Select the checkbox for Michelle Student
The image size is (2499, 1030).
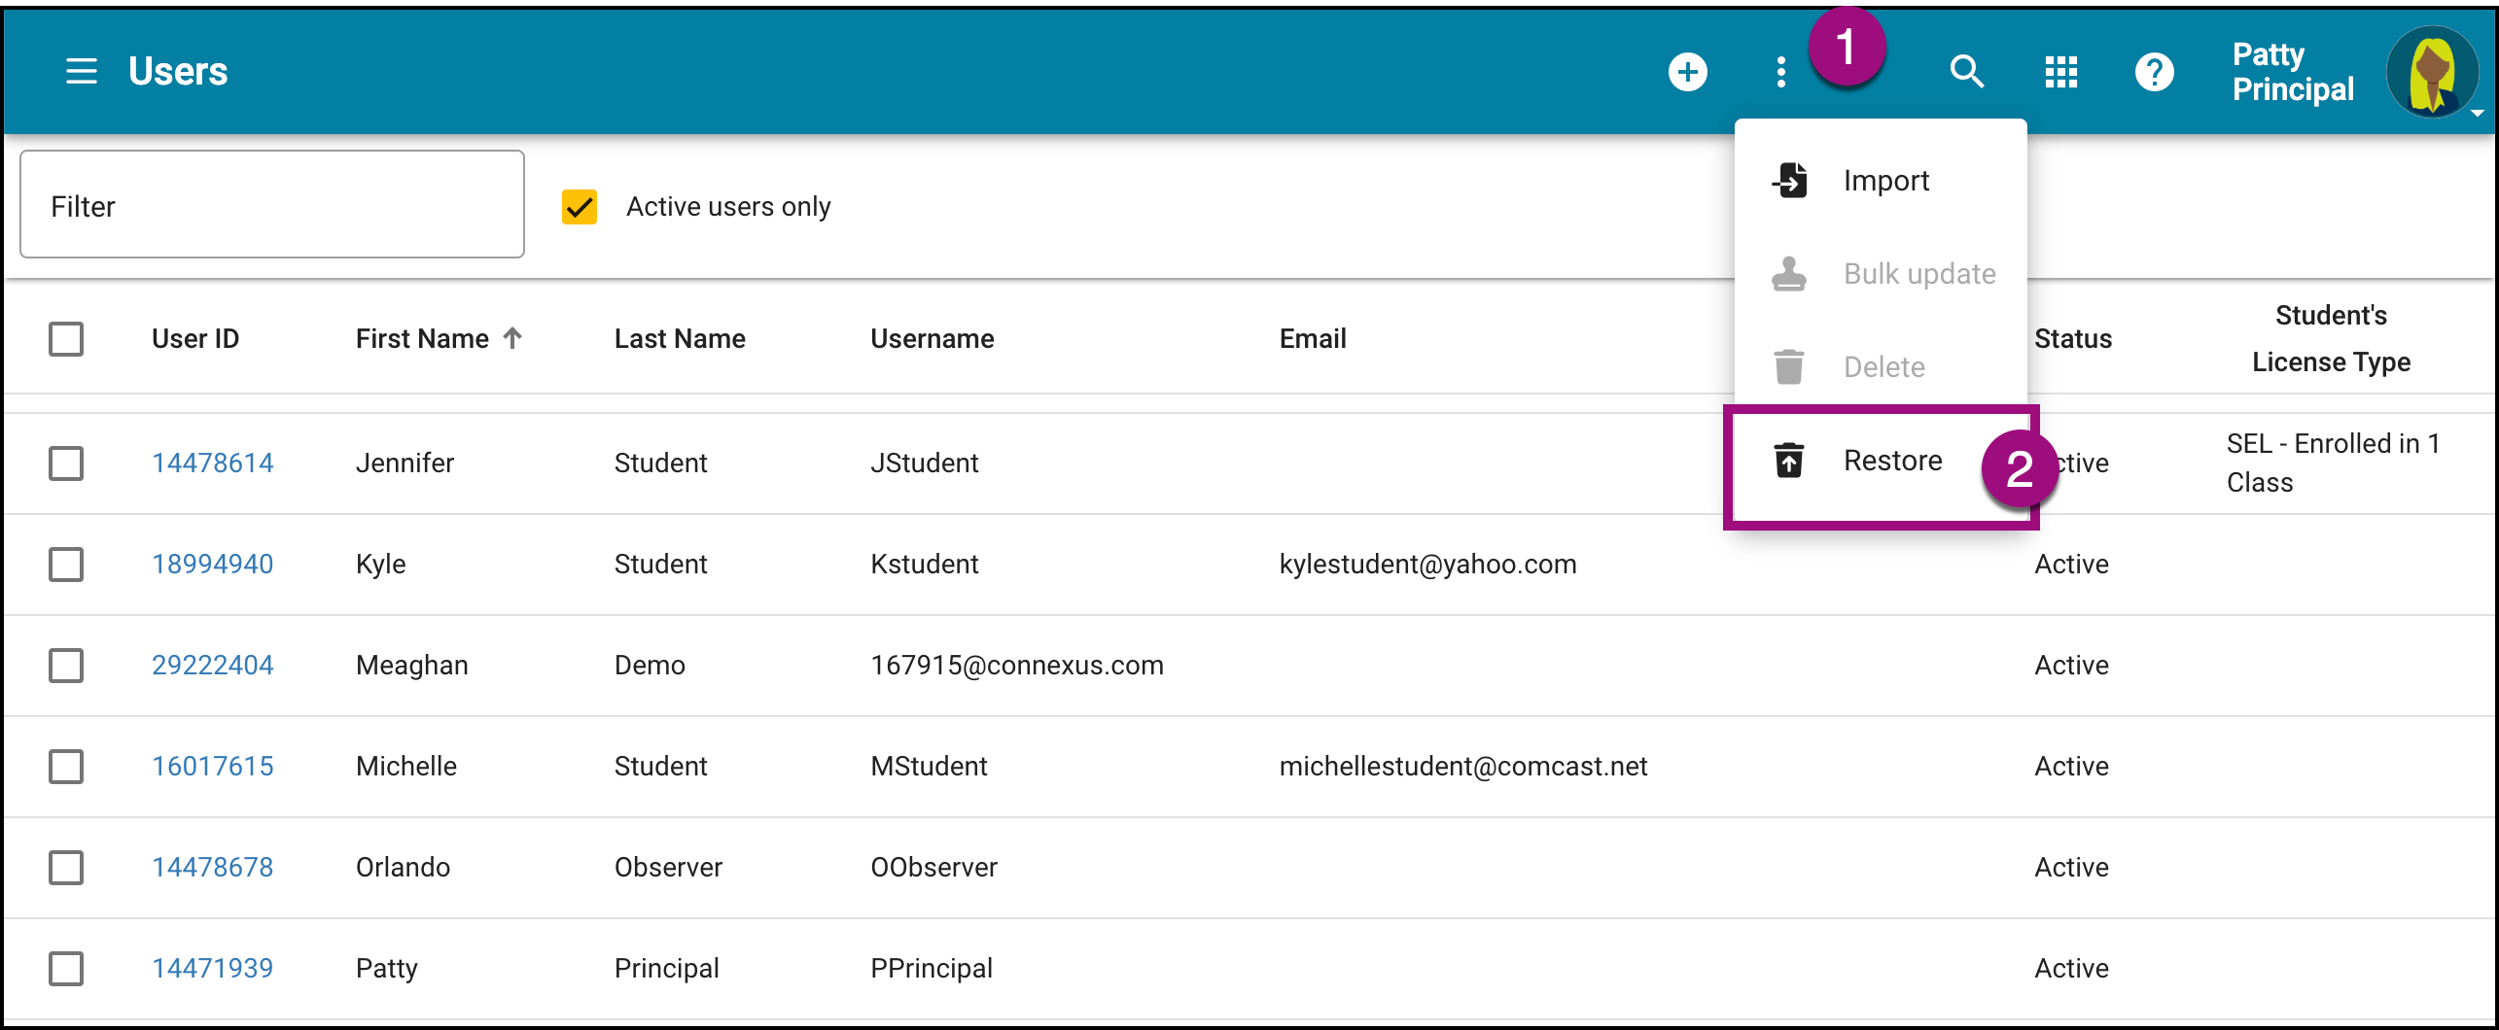tap(66, 767)
